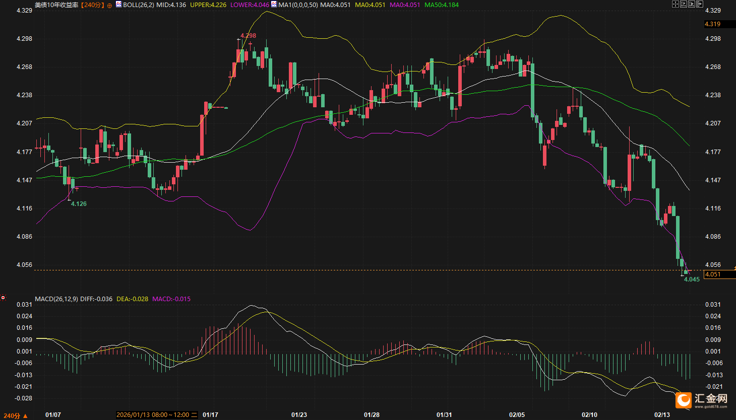Click the shift-chart-right arrow icon
The width and height of the screenshot is (736, 420).
700,4
